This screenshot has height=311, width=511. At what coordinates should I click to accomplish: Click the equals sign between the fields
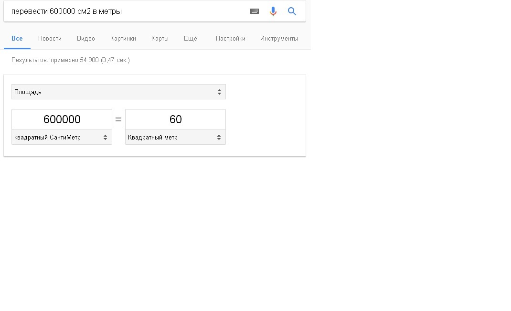coord(118,120)
